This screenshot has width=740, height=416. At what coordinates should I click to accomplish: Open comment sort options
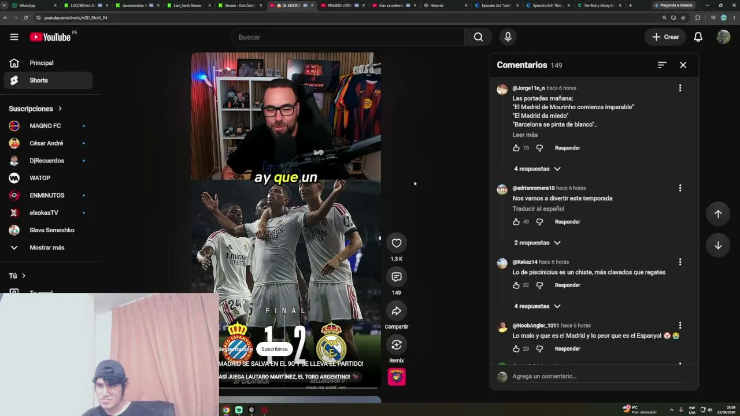tap(662, 65)
